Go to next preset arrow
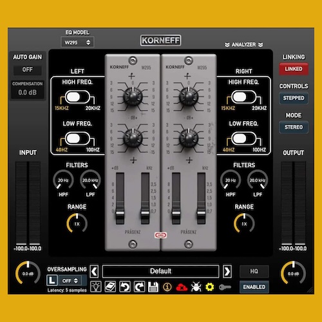The height and width of the screenshot is (322, 322). click(x=227, y=272)
